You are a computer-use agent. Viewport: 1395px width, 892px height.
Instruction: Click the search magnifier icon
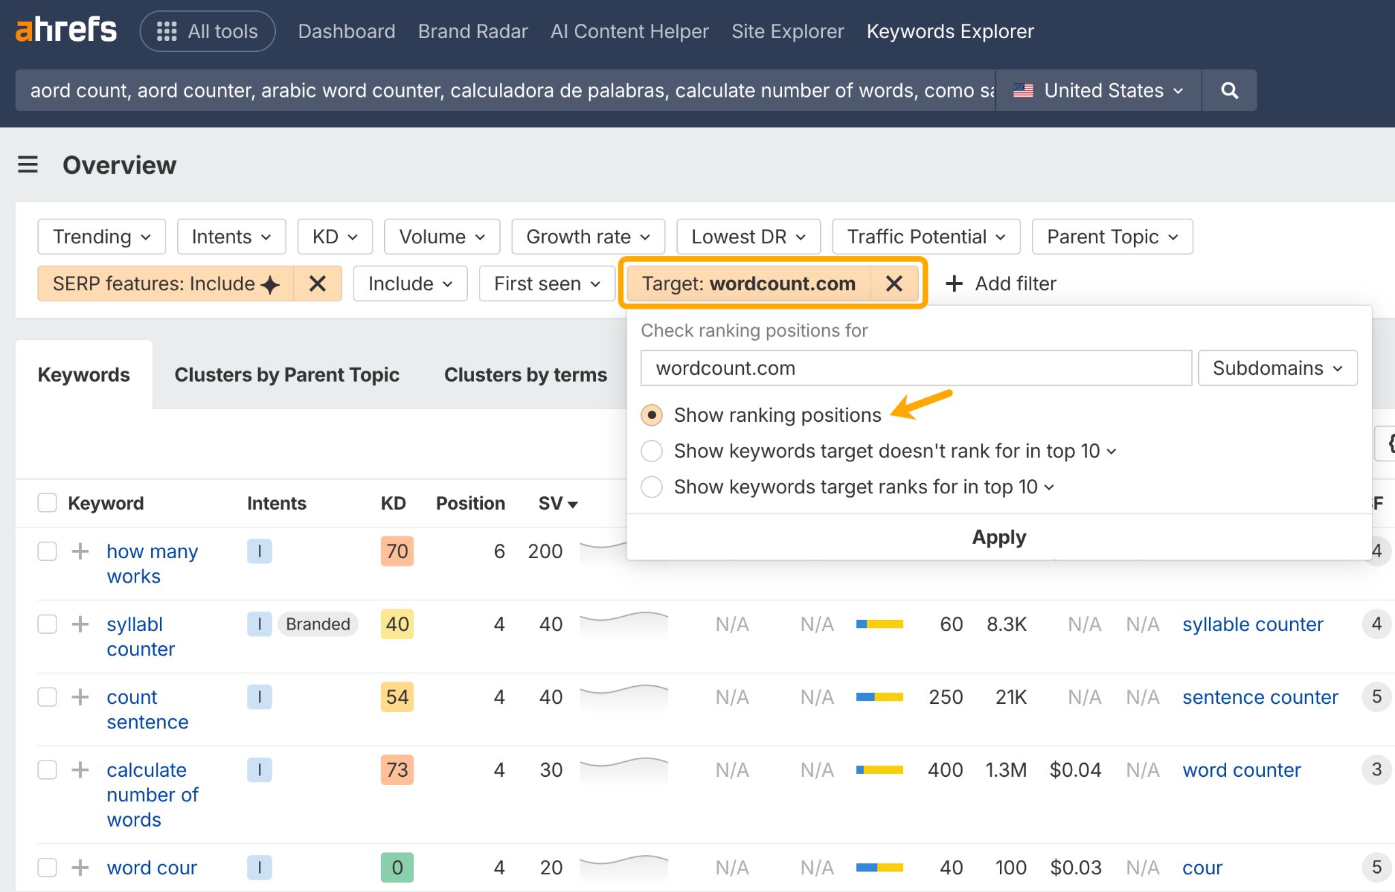click(1229, 90)
